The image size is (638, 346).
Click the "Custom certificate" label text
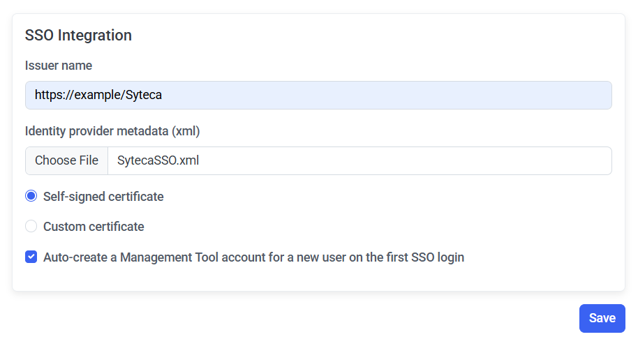[94, 227]
